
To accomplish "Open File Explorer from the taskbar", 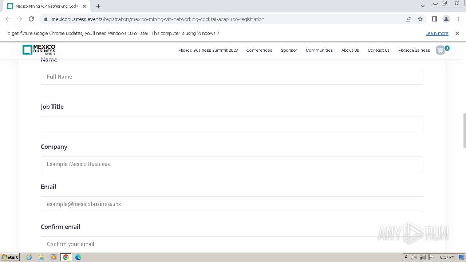I will tap(41, 257).
